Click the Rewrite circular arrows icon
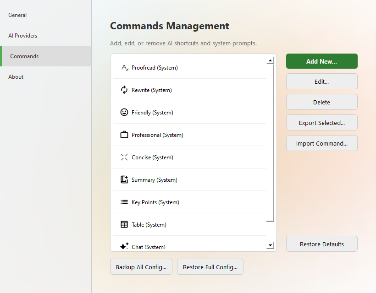Viewport: 376px width, 293px height. (124, 90)
